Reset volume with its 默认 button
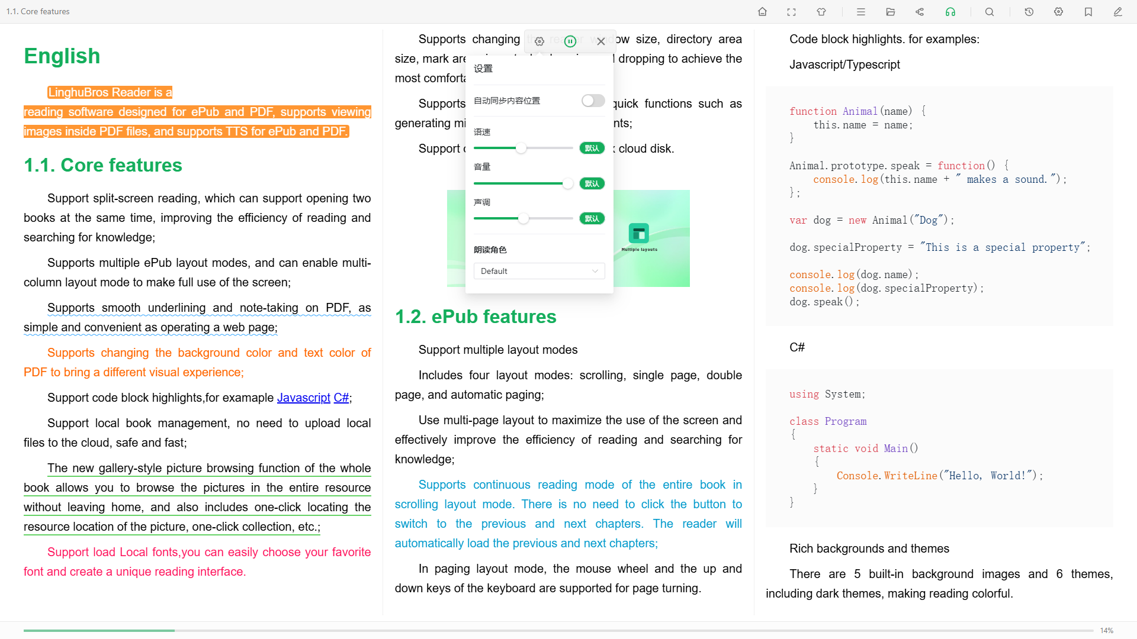Image resolution: width=1137 pixels, height=639 pixels. pos(592,184)
